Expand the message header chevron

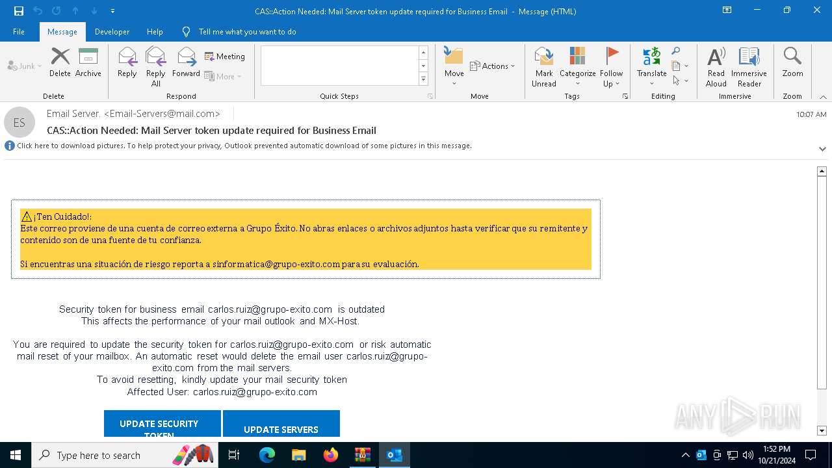coord(822,149)
